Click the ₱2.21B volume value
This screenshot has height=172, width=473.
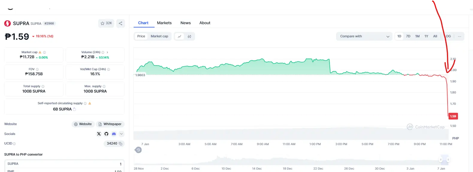click(x=88, y=57)
